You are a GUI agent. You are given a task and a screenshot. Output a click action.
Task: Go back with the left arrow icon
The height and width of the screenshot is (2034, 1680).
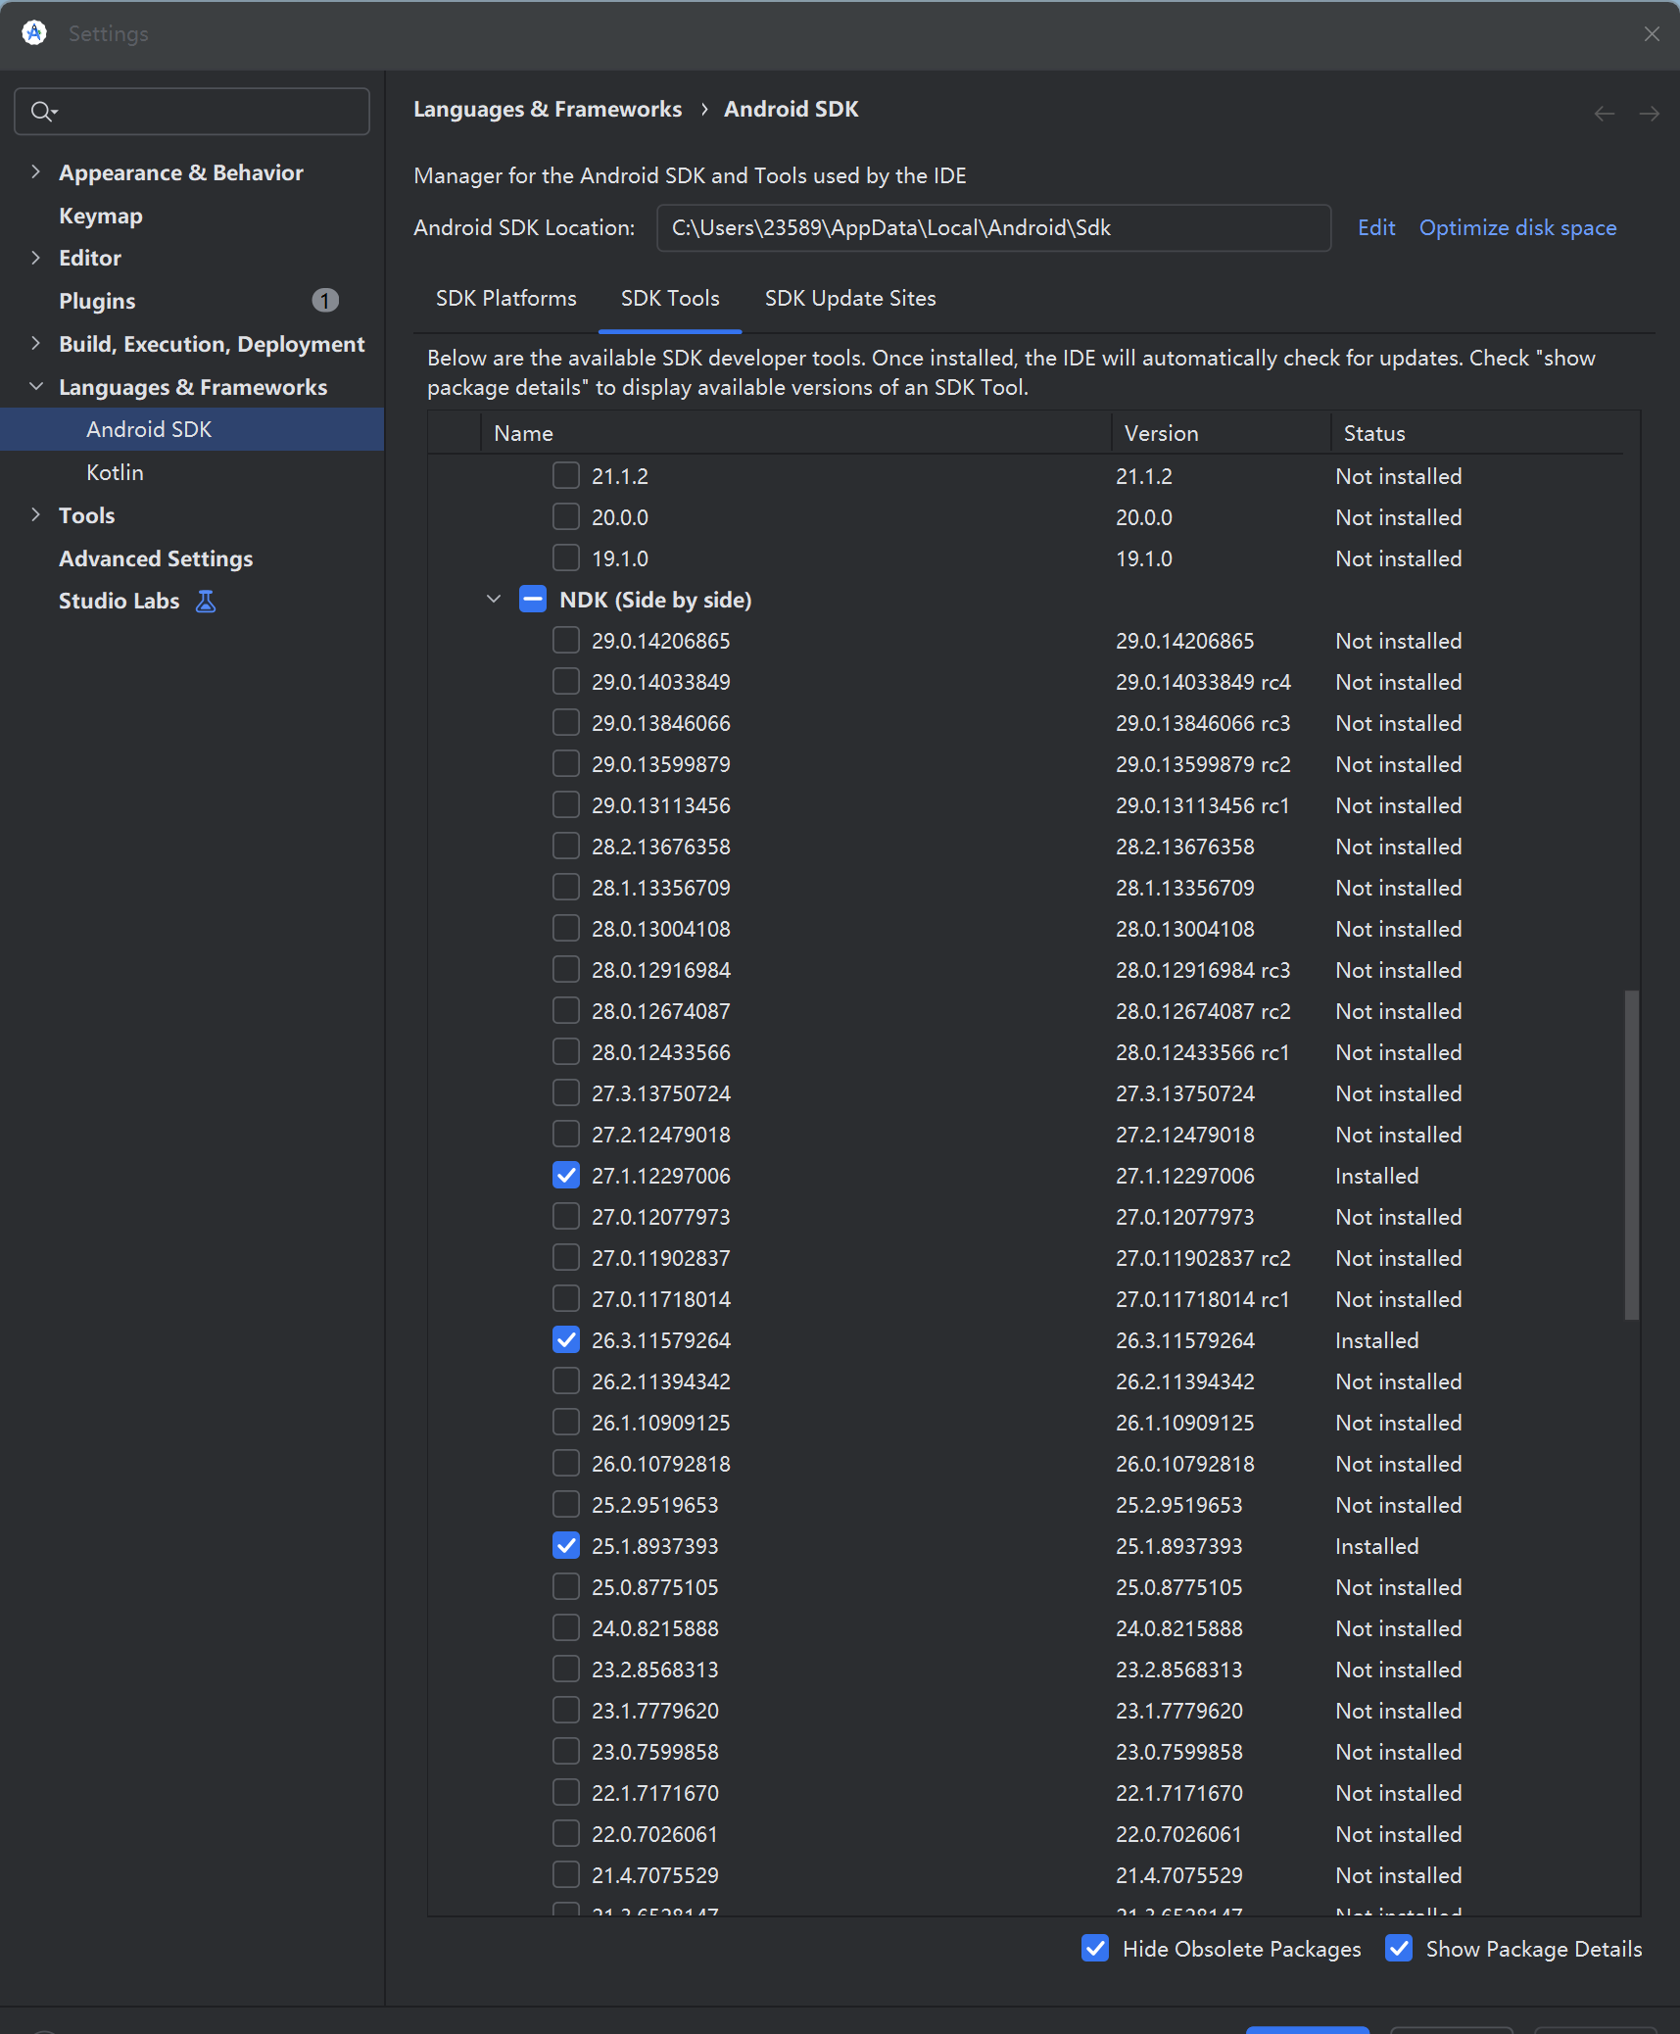(1604, 114)
